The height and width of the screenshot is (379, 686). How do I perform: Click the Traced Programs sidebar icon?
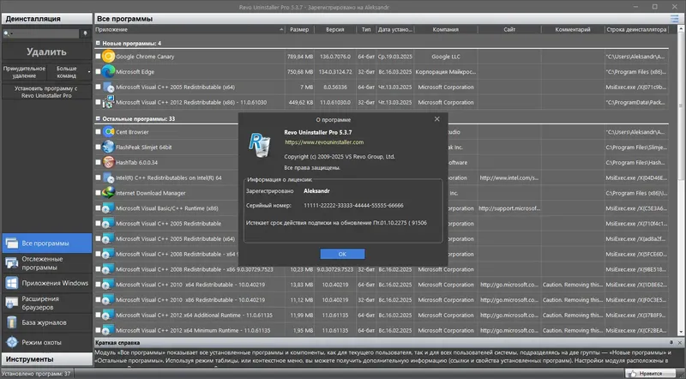[12, 263]
